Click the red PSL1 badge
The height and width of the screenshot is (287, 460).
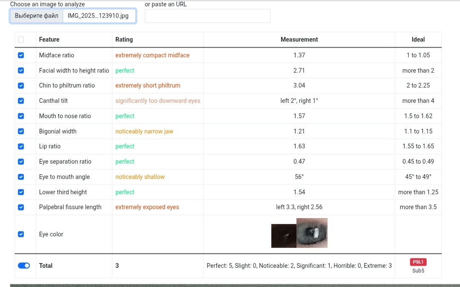[418, 262]
